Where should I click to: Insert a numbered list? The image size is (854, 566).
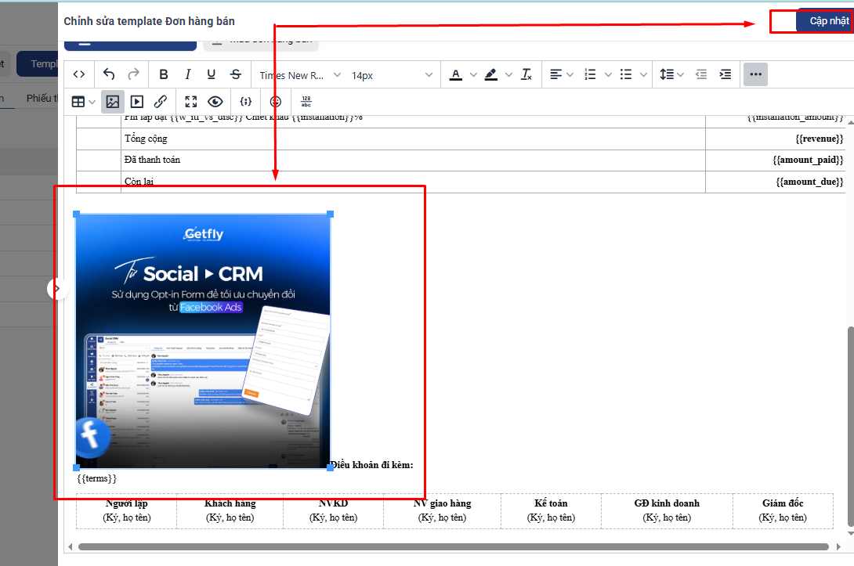click(591, 74)
